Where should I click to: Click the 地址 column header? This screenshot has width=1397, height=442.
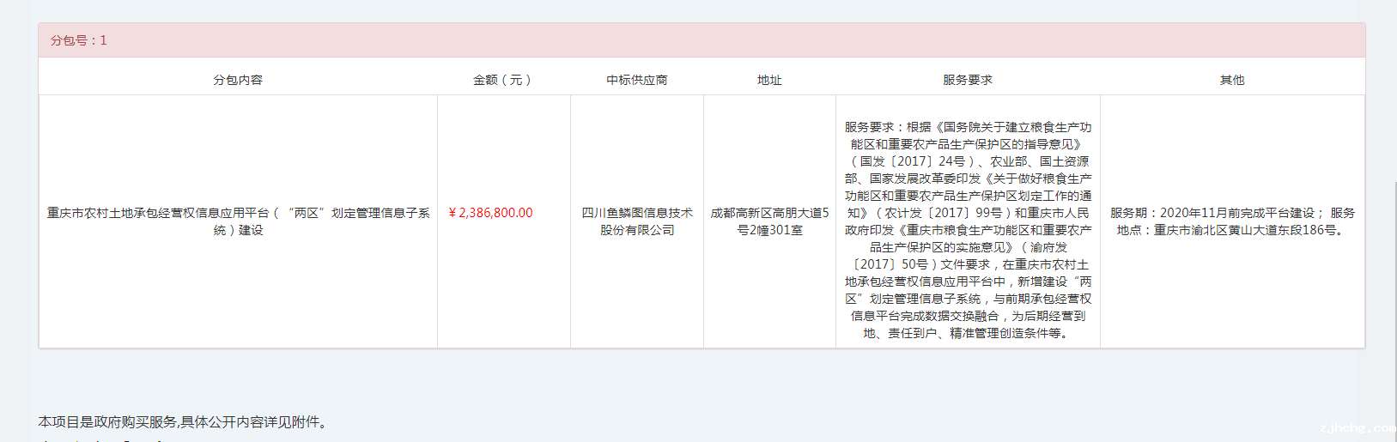tap(769, 80)
